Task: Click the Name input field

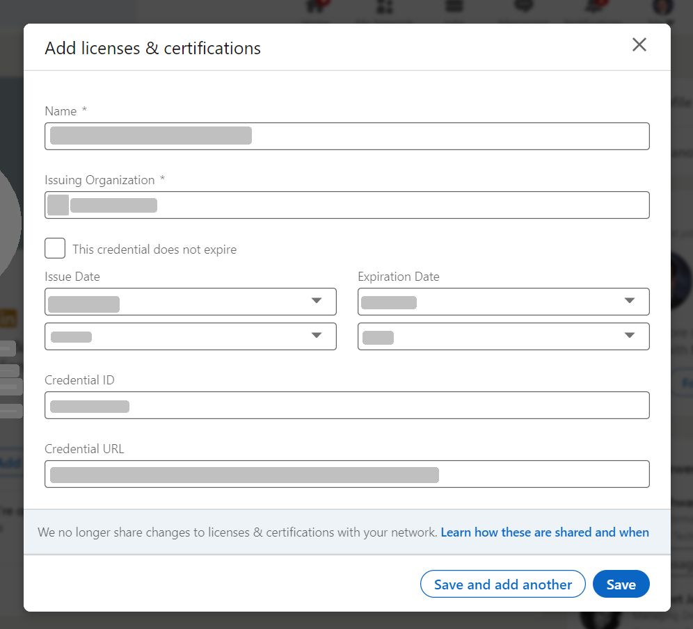Action: pyautogui.click(x=347, y=136)
